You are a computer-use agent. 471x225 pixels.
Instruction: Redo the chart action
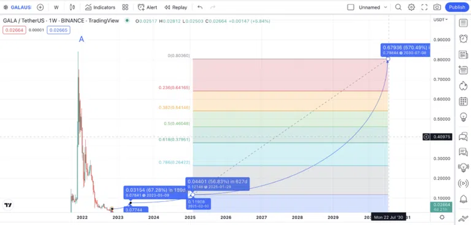(x=213, y=7)
